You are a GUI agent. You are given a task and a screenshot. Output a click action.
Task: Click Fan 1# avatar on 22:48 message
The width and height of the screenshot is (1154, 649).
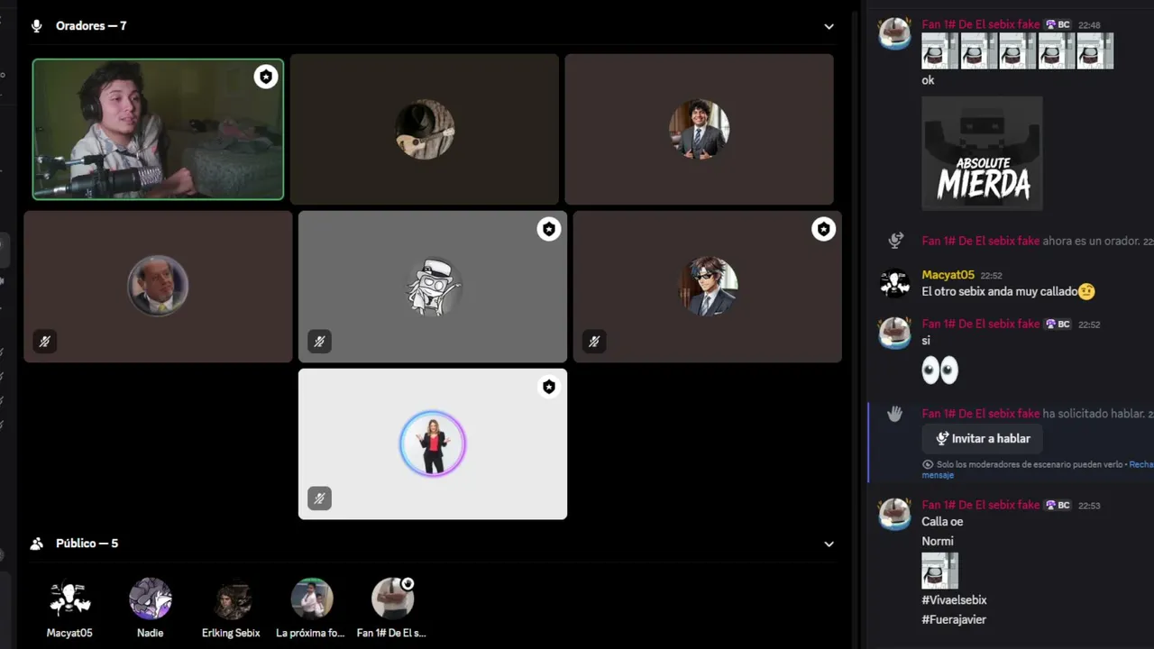(894, 33)
